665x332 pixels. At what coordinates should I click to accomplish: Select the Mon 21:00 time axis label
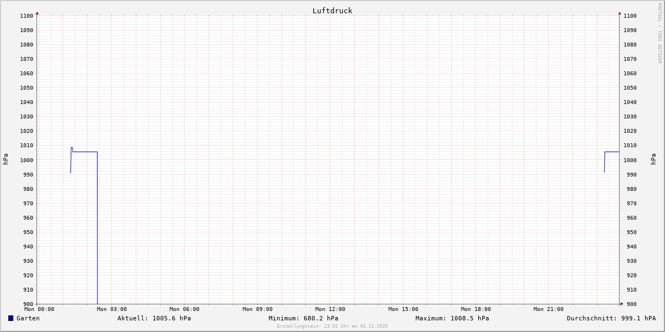coord(548,309)
